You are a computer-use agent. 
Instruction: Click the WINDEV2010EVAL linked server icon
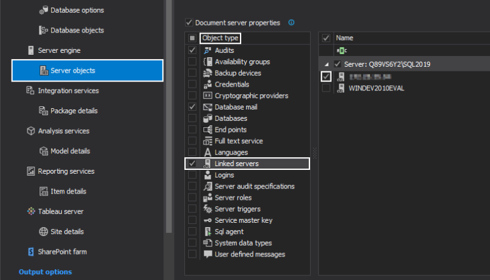tap(341, 88)
